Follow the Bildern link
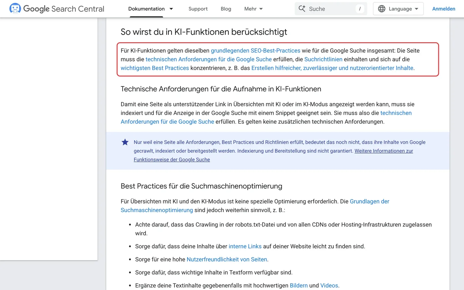Image resolution: width=464 pixels, height=290 pixels. (x=299, y=285)
